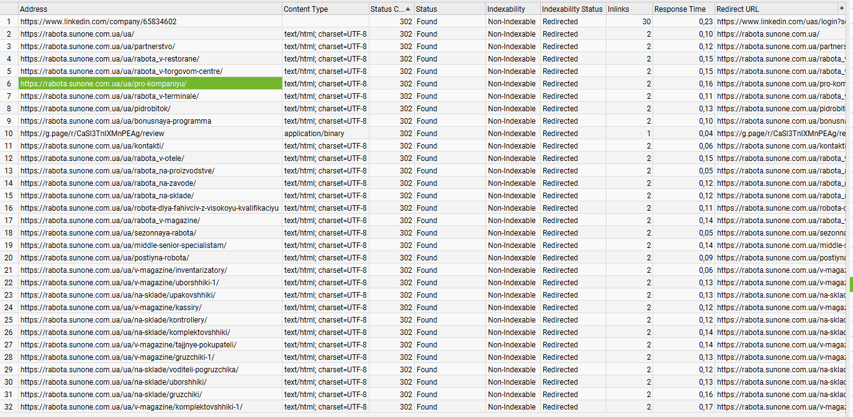Click the application/binary content type cell
The width and height of the screenshot is (853, 417).
pyautogui.click(x=325, y=134)
